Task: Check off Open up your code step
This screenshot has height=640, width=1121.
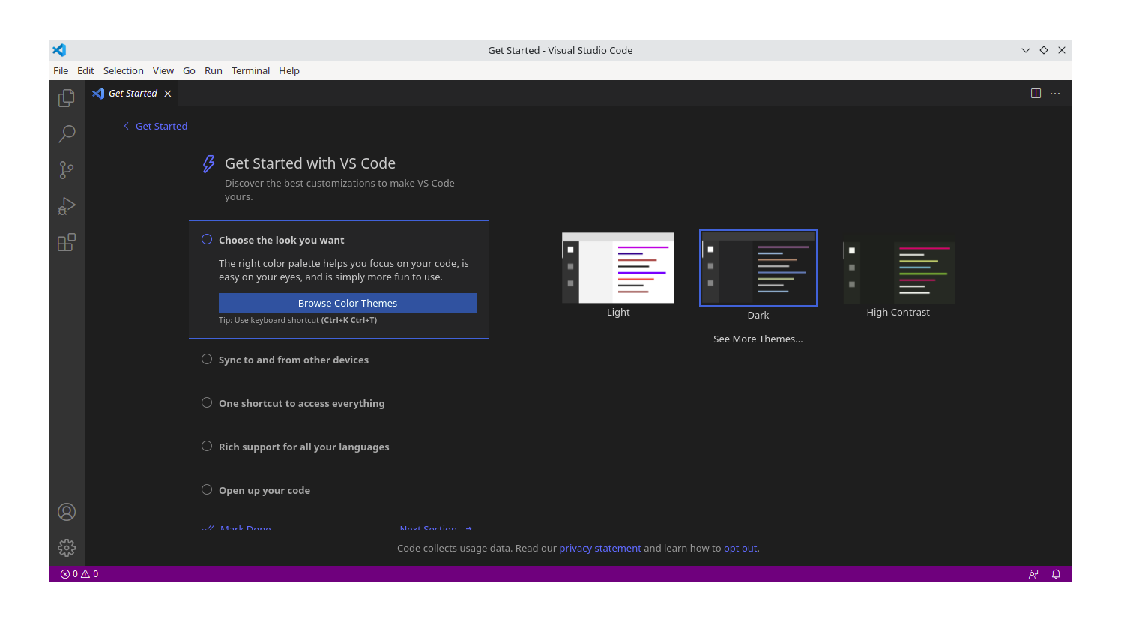Action: coord(207,490)
